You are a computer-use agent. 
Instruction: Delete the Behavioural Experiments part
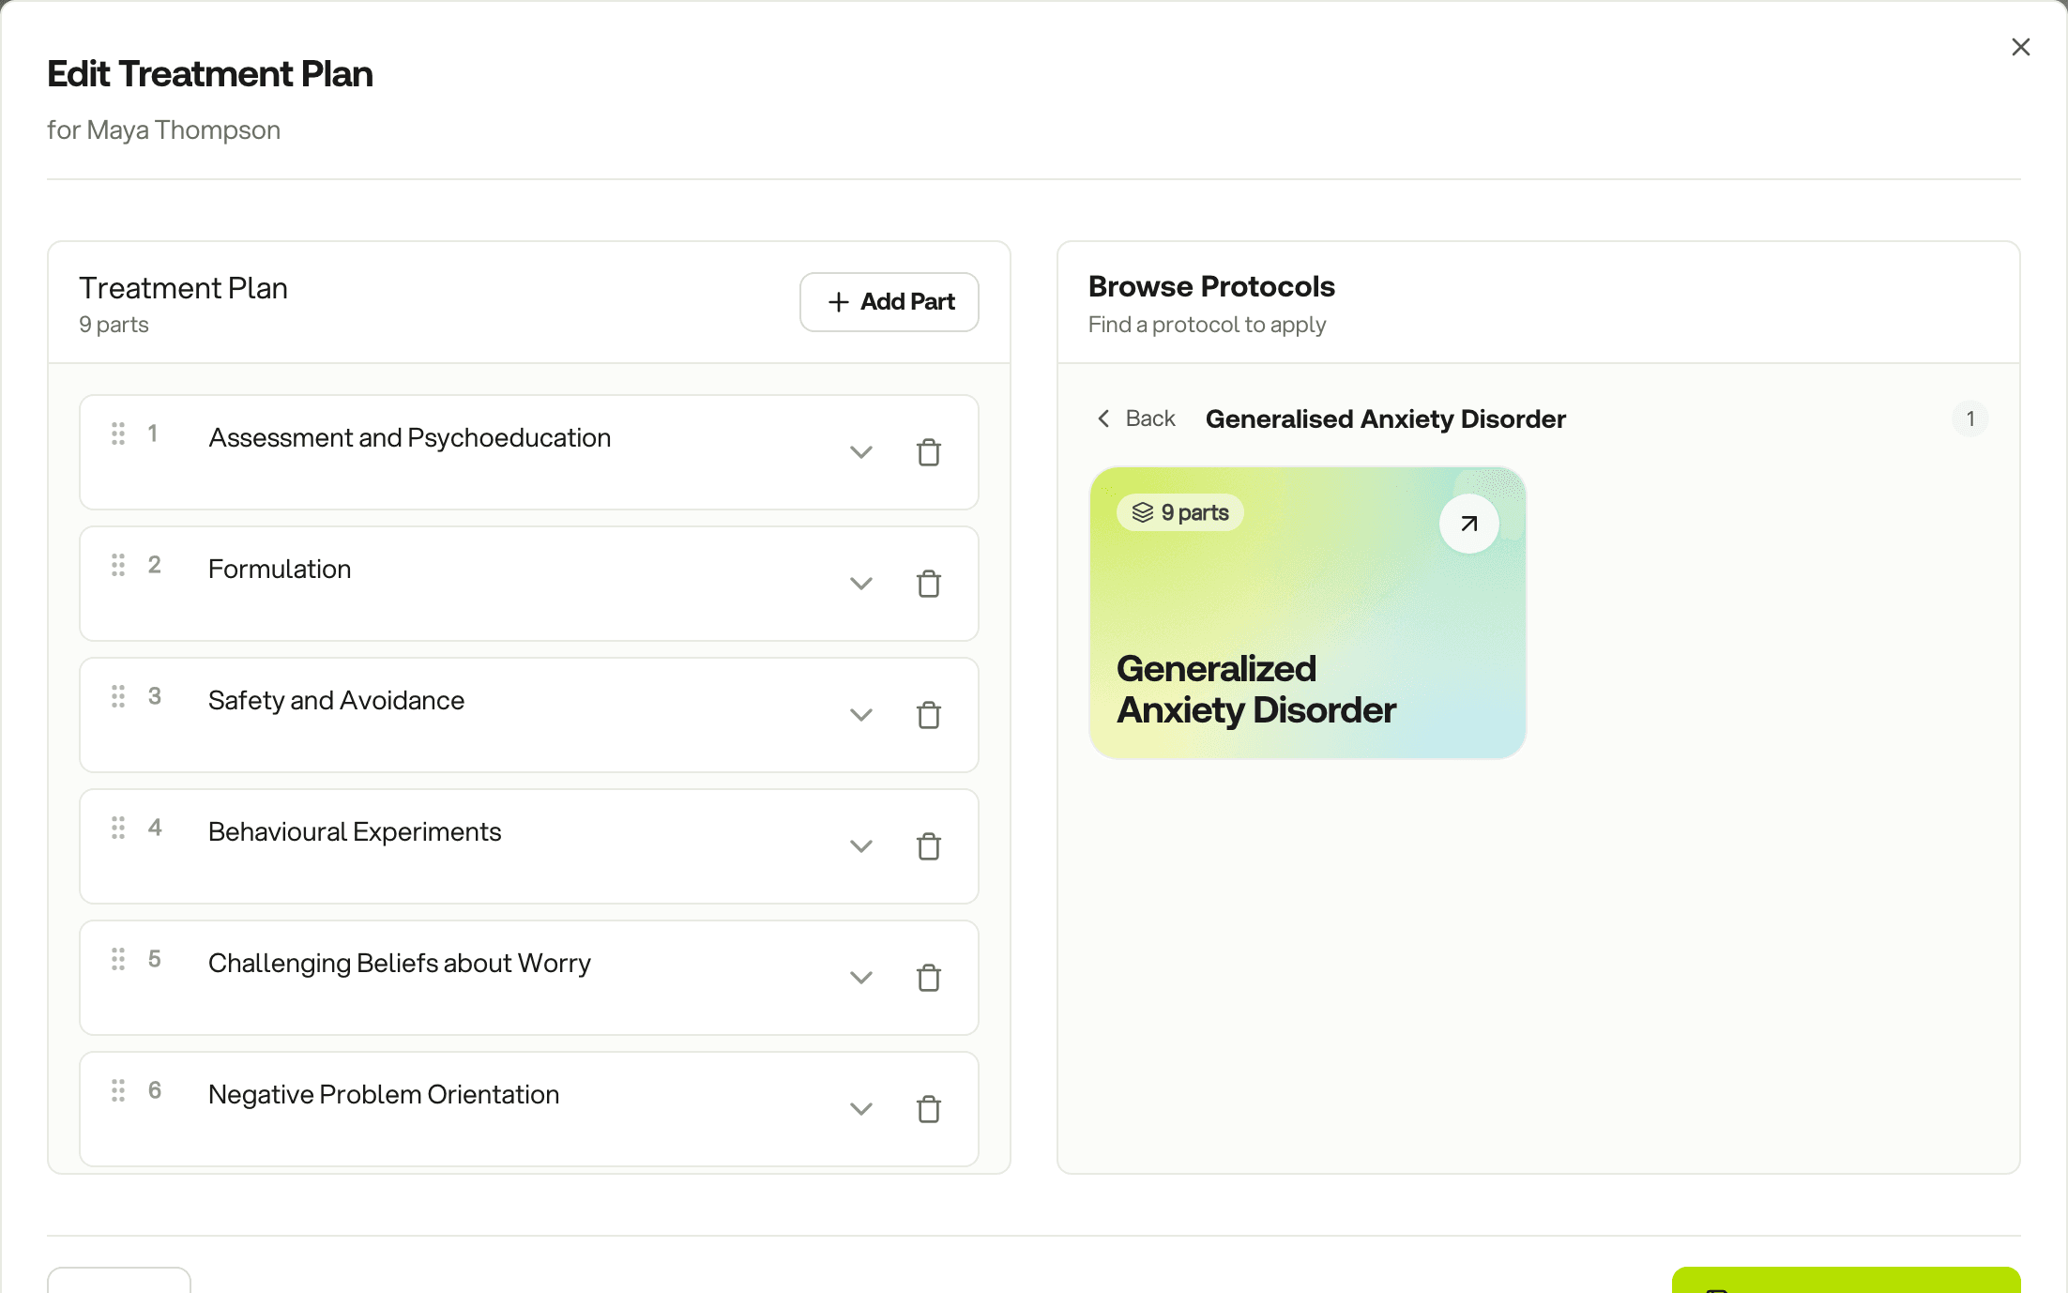[928, 846]
